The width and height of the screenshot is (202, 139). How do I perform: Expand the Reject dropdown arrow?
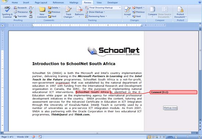pyautogui.click(x=144, y=8)
